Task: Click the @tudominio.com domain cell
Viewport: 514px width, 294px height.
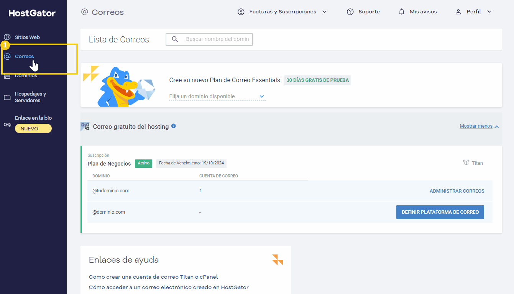Action: click(x=111, y=191)
